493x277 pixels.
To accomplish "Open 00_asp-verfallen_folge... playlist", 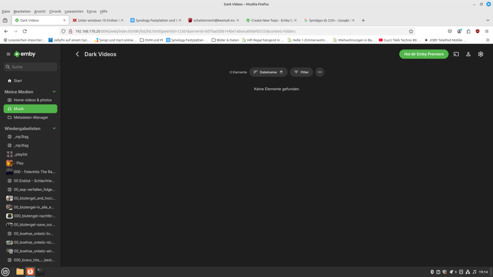I will [x=30, y=190].
